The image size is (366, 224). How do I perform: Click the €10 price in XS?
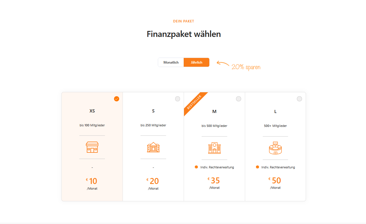[x=92, y=181]
